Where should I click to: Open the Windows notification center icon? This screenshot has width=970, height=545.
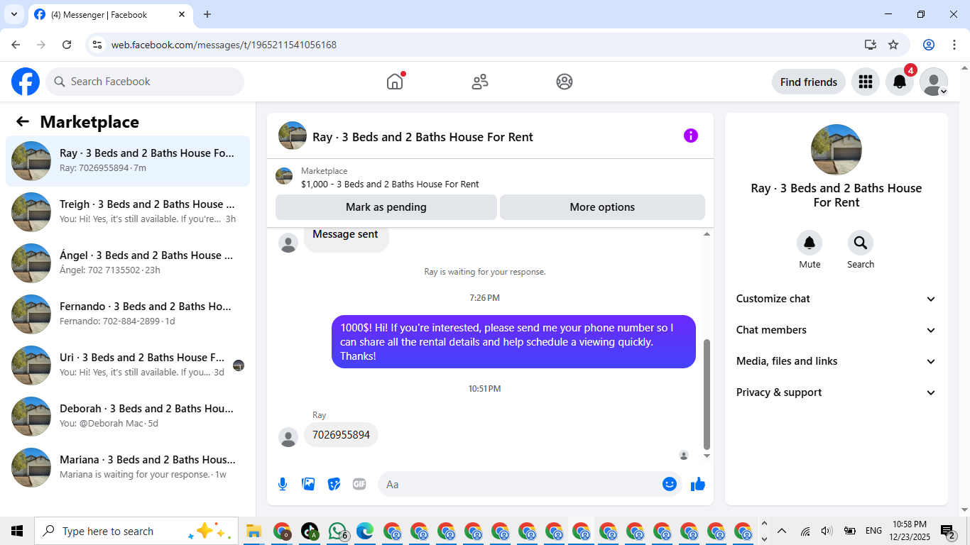click(948, 531)
